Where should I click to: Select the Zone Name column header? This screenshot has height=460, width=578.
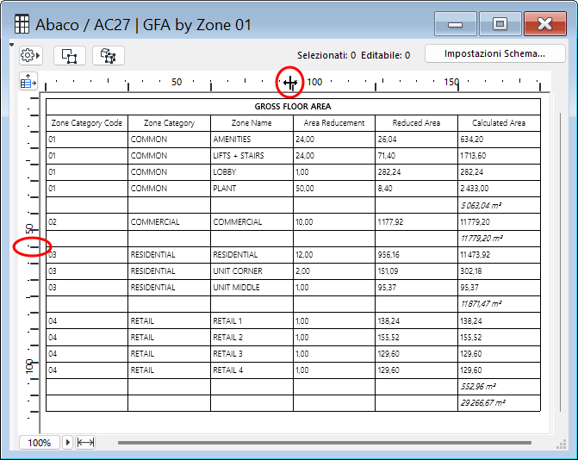click(252, 123)
